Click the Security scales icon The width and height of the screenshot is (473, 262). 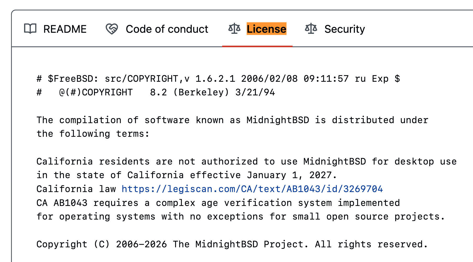click(311, 29)
